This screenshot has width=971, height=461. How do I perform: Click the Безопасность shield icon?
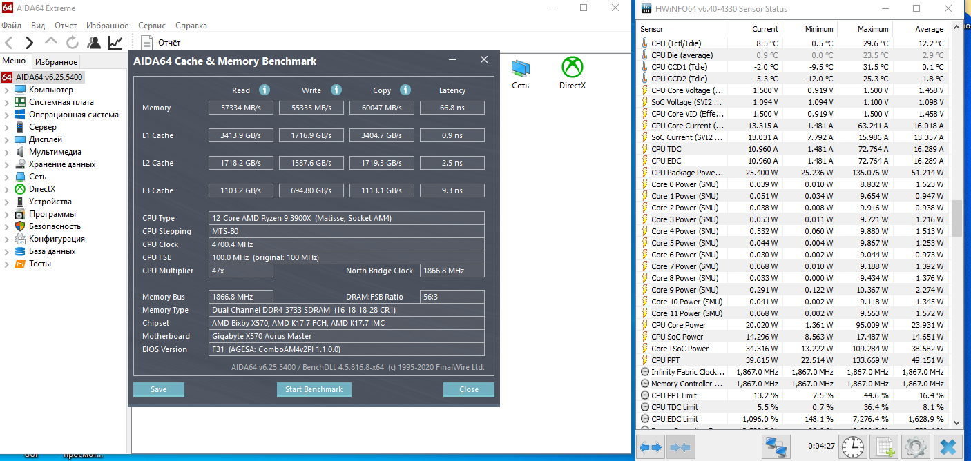(x=19, y=226)
